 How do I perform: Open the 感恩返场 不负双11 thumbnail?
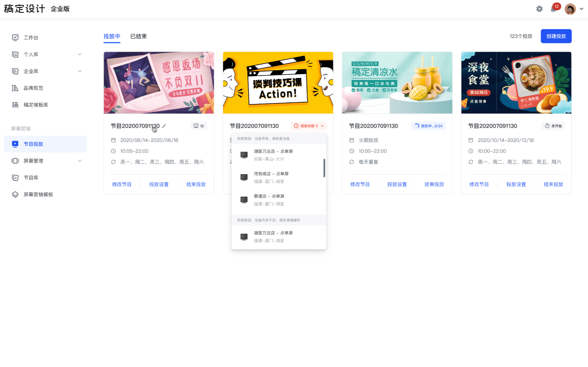159,83
